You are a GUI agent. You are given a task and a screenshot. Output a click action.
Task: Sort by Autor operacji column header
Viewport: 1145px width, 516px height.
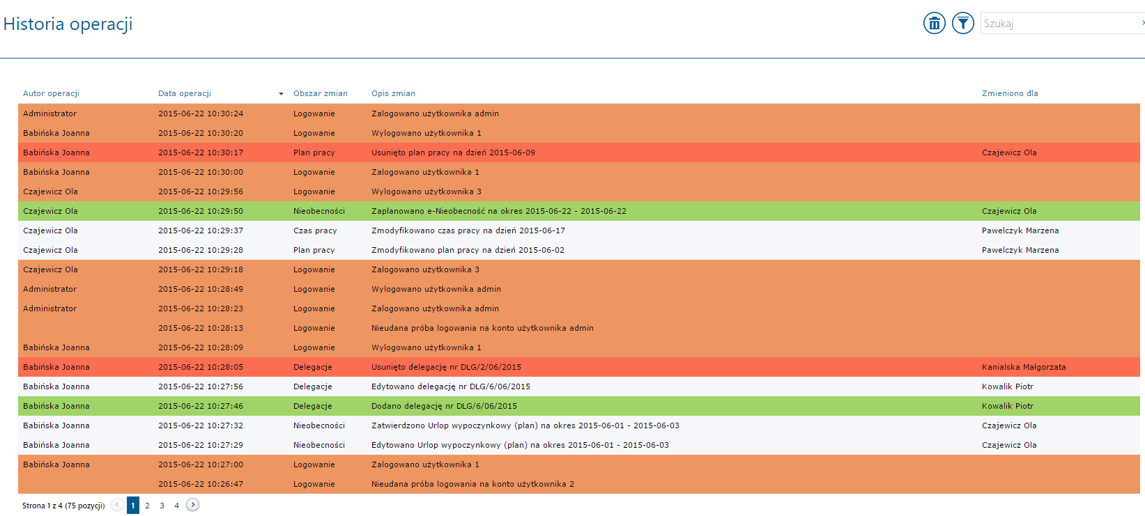pyautogui.click(x=51, y=93)
